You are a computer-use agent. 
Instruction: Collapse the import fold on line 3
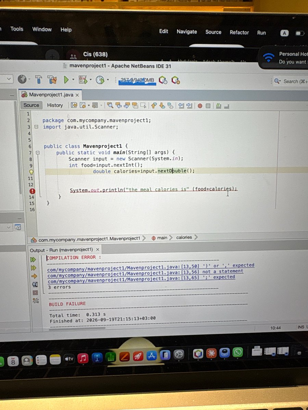[36, 127]
